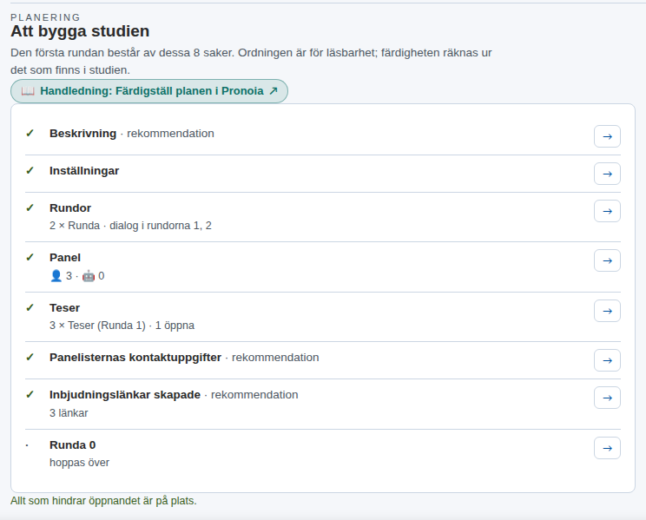Select the Panelisternas kontaktuppgifter title
The width and height of the screenshot is (646, 520).
coord(135,358)
